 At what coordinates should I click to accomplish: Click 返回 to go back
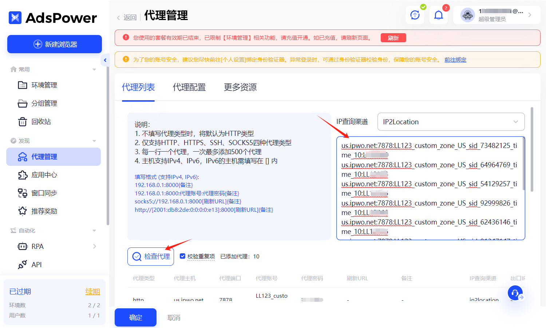pos(130,17)
